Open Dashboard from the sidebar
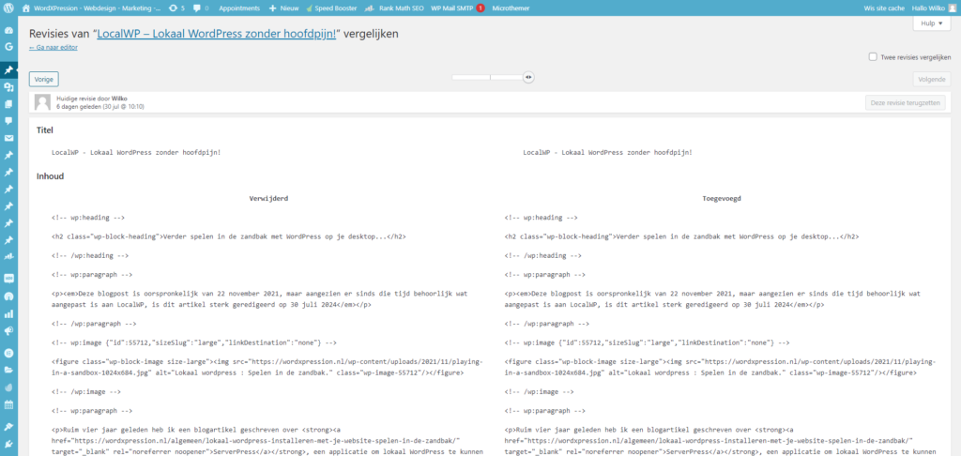This screenshot has width=961, height=456. click(8, 31)
